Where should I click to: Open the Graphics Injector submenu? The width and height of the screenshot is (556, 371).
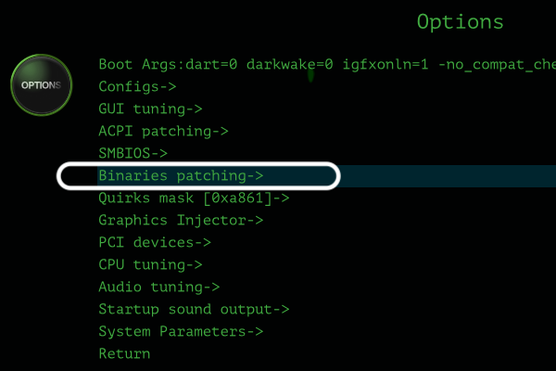tap(181, 221)
